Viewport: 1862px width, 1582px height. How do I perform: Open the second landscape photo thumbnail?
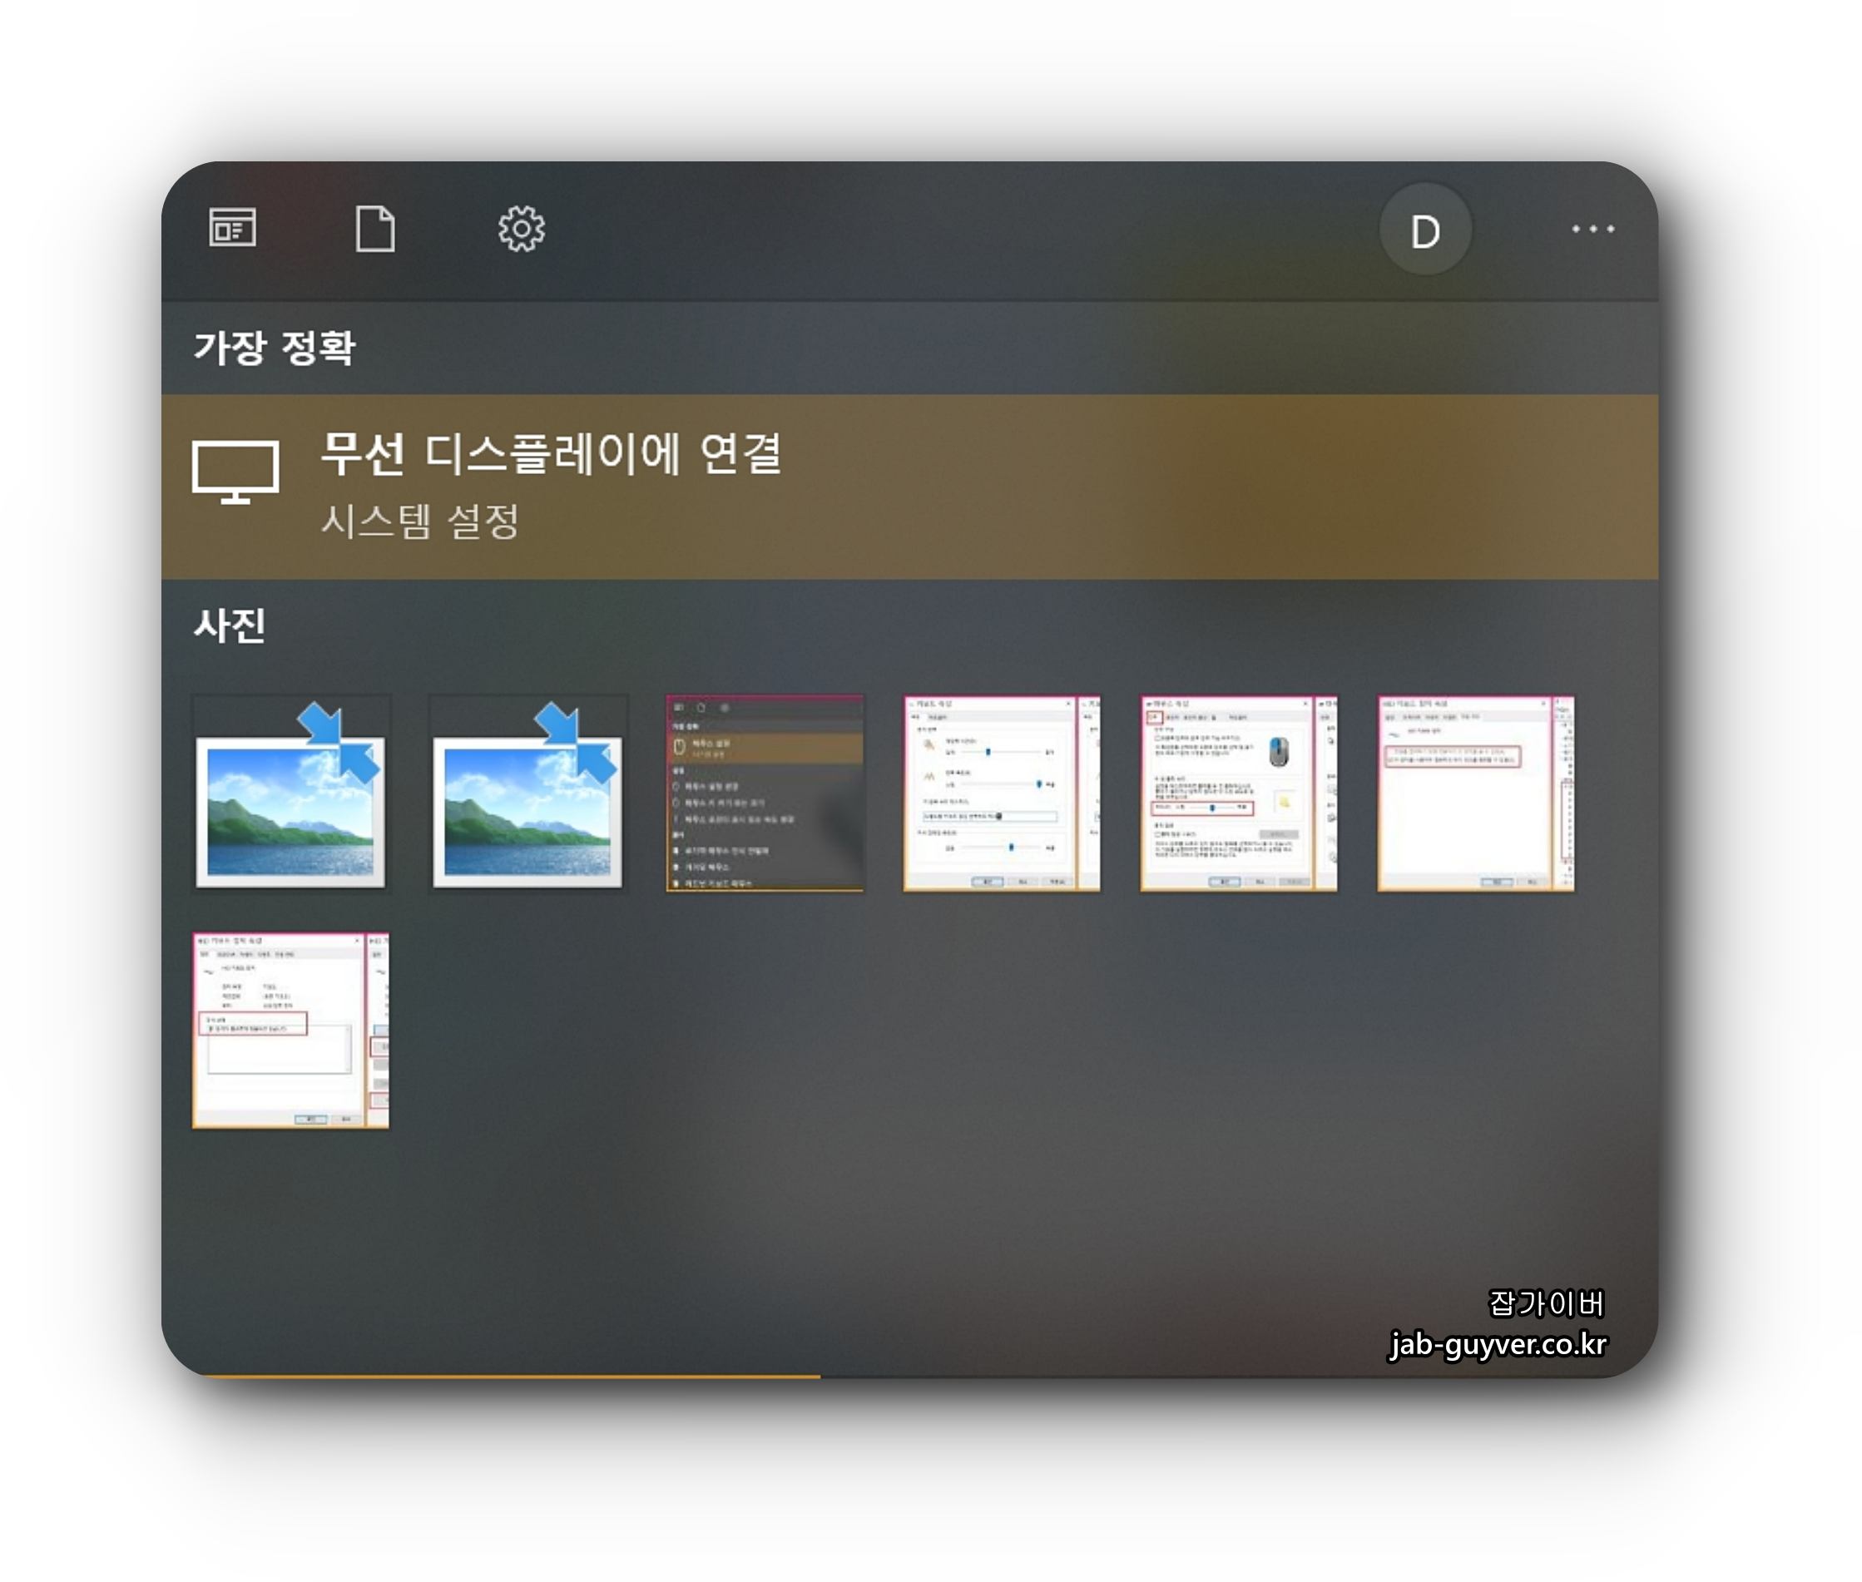click(527, 793)
